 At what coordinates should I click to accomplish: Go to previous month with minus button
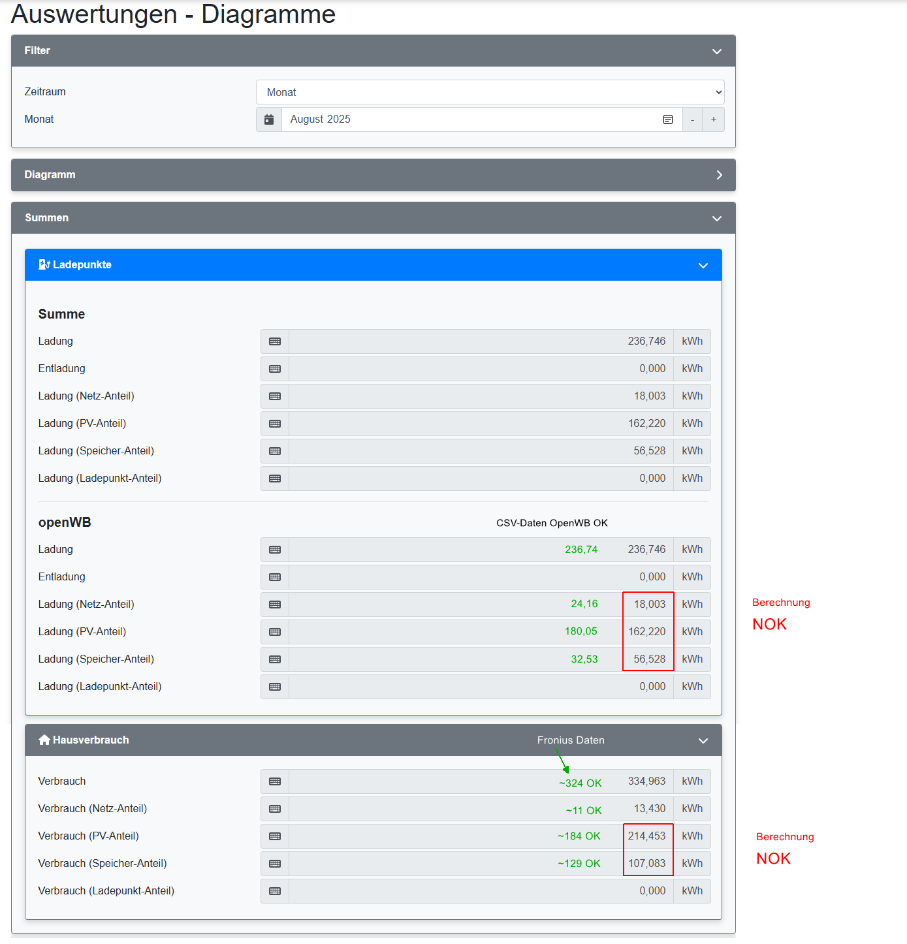pyautogui.click(x=692, y=119)
